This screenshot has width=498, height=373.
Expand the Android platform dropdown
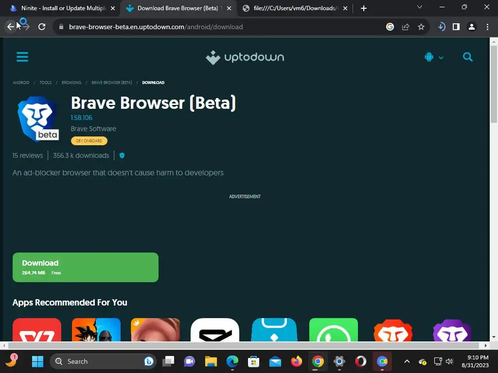tap(433, 57)
